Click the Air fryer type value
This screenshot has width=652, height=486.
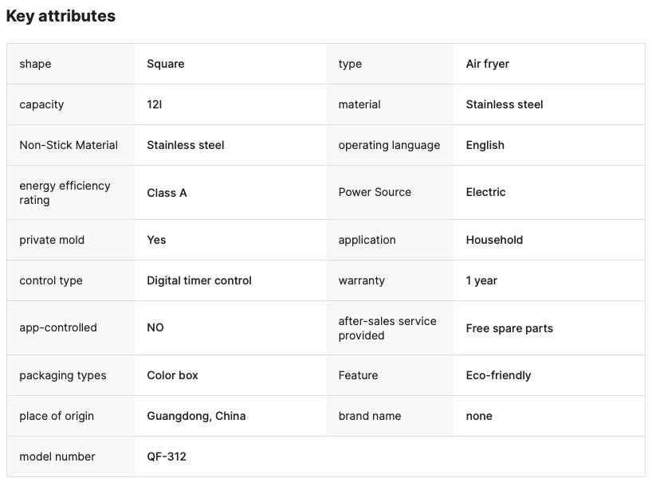(x=487, y=64)
